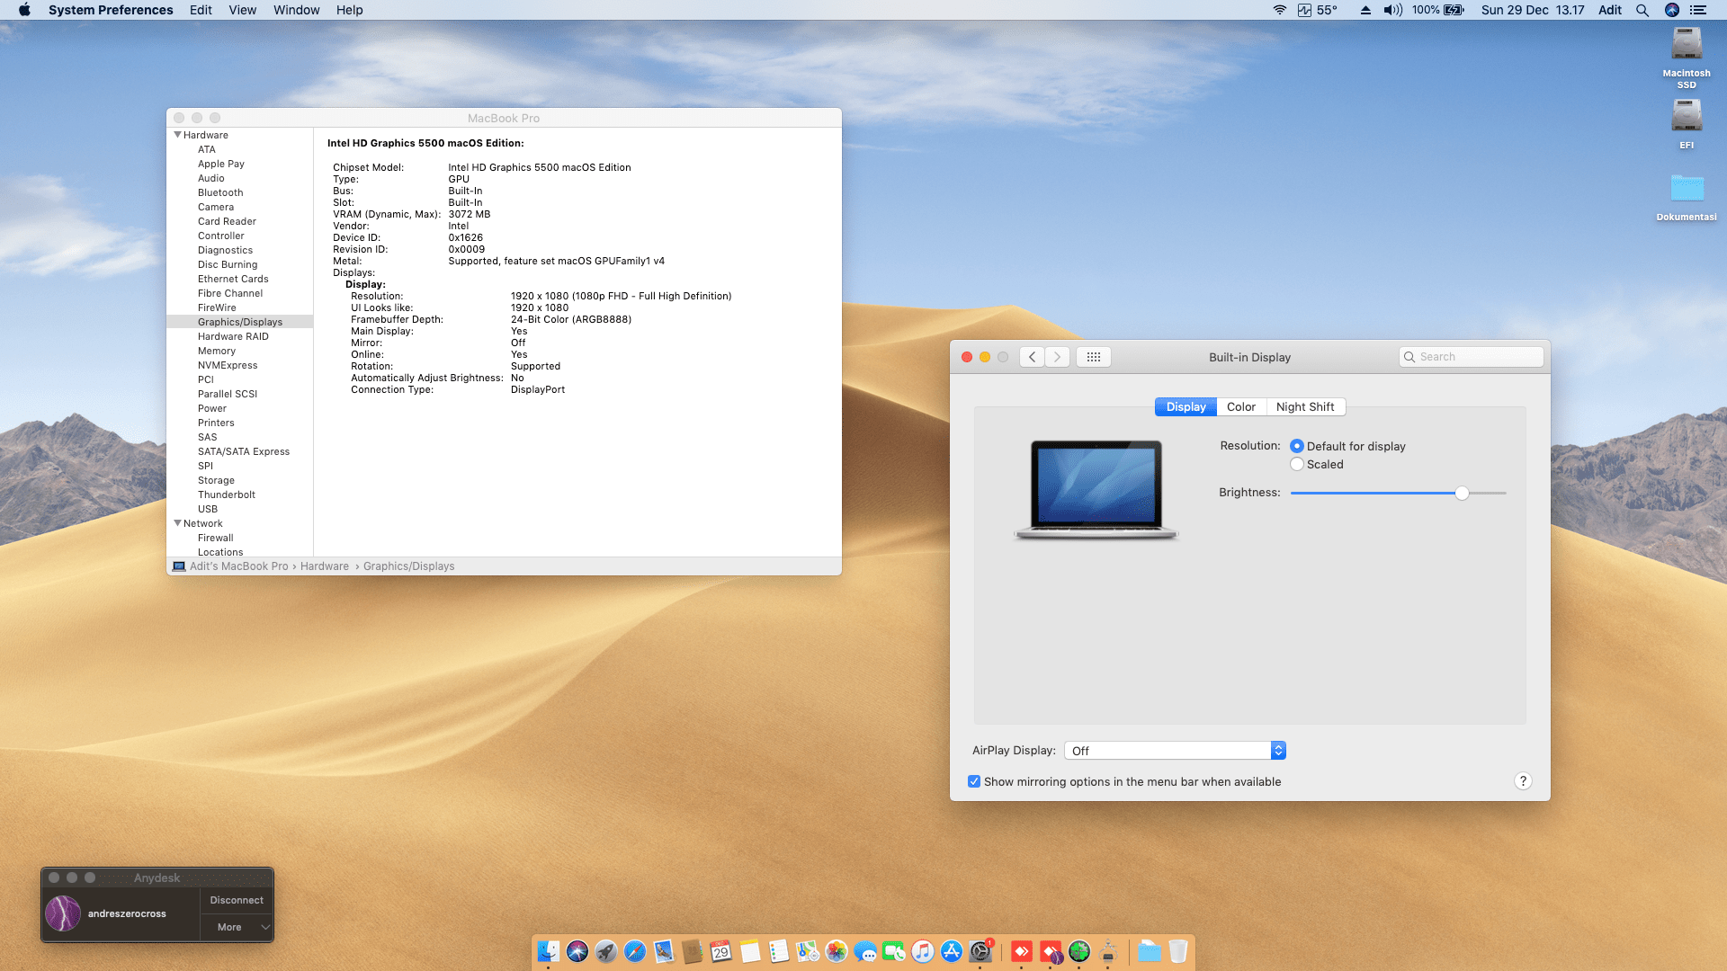Click the volume speaker icon in menu bar
The image size is (1727, 971).
1393,10
